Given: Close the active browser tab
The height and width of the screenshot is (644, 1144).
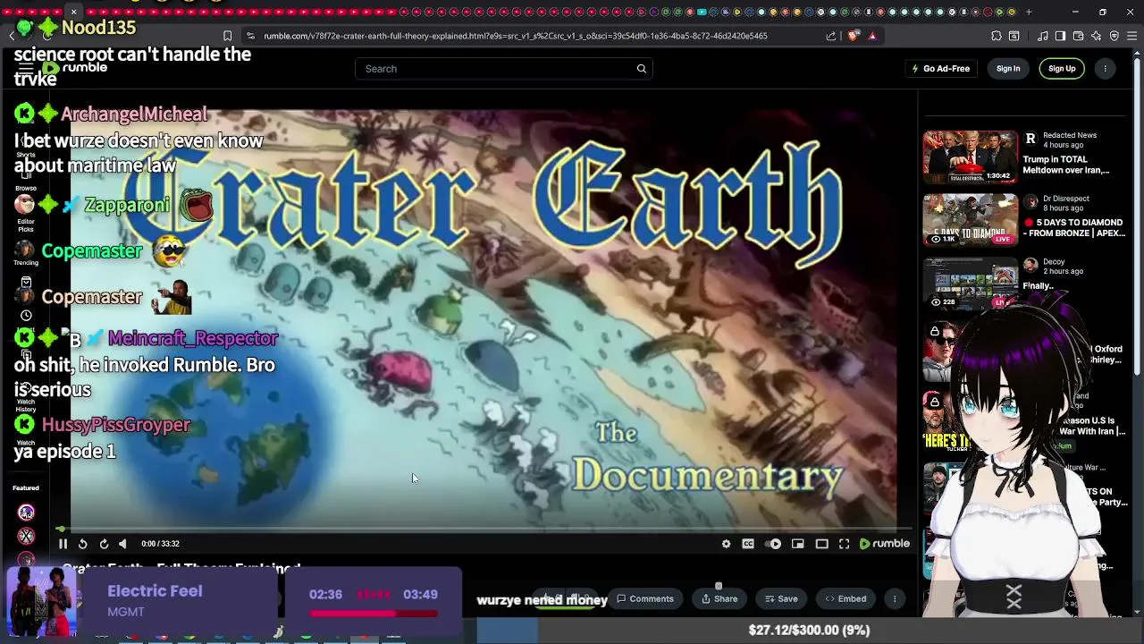Looking at the screenshot, I should click(73, 12).
